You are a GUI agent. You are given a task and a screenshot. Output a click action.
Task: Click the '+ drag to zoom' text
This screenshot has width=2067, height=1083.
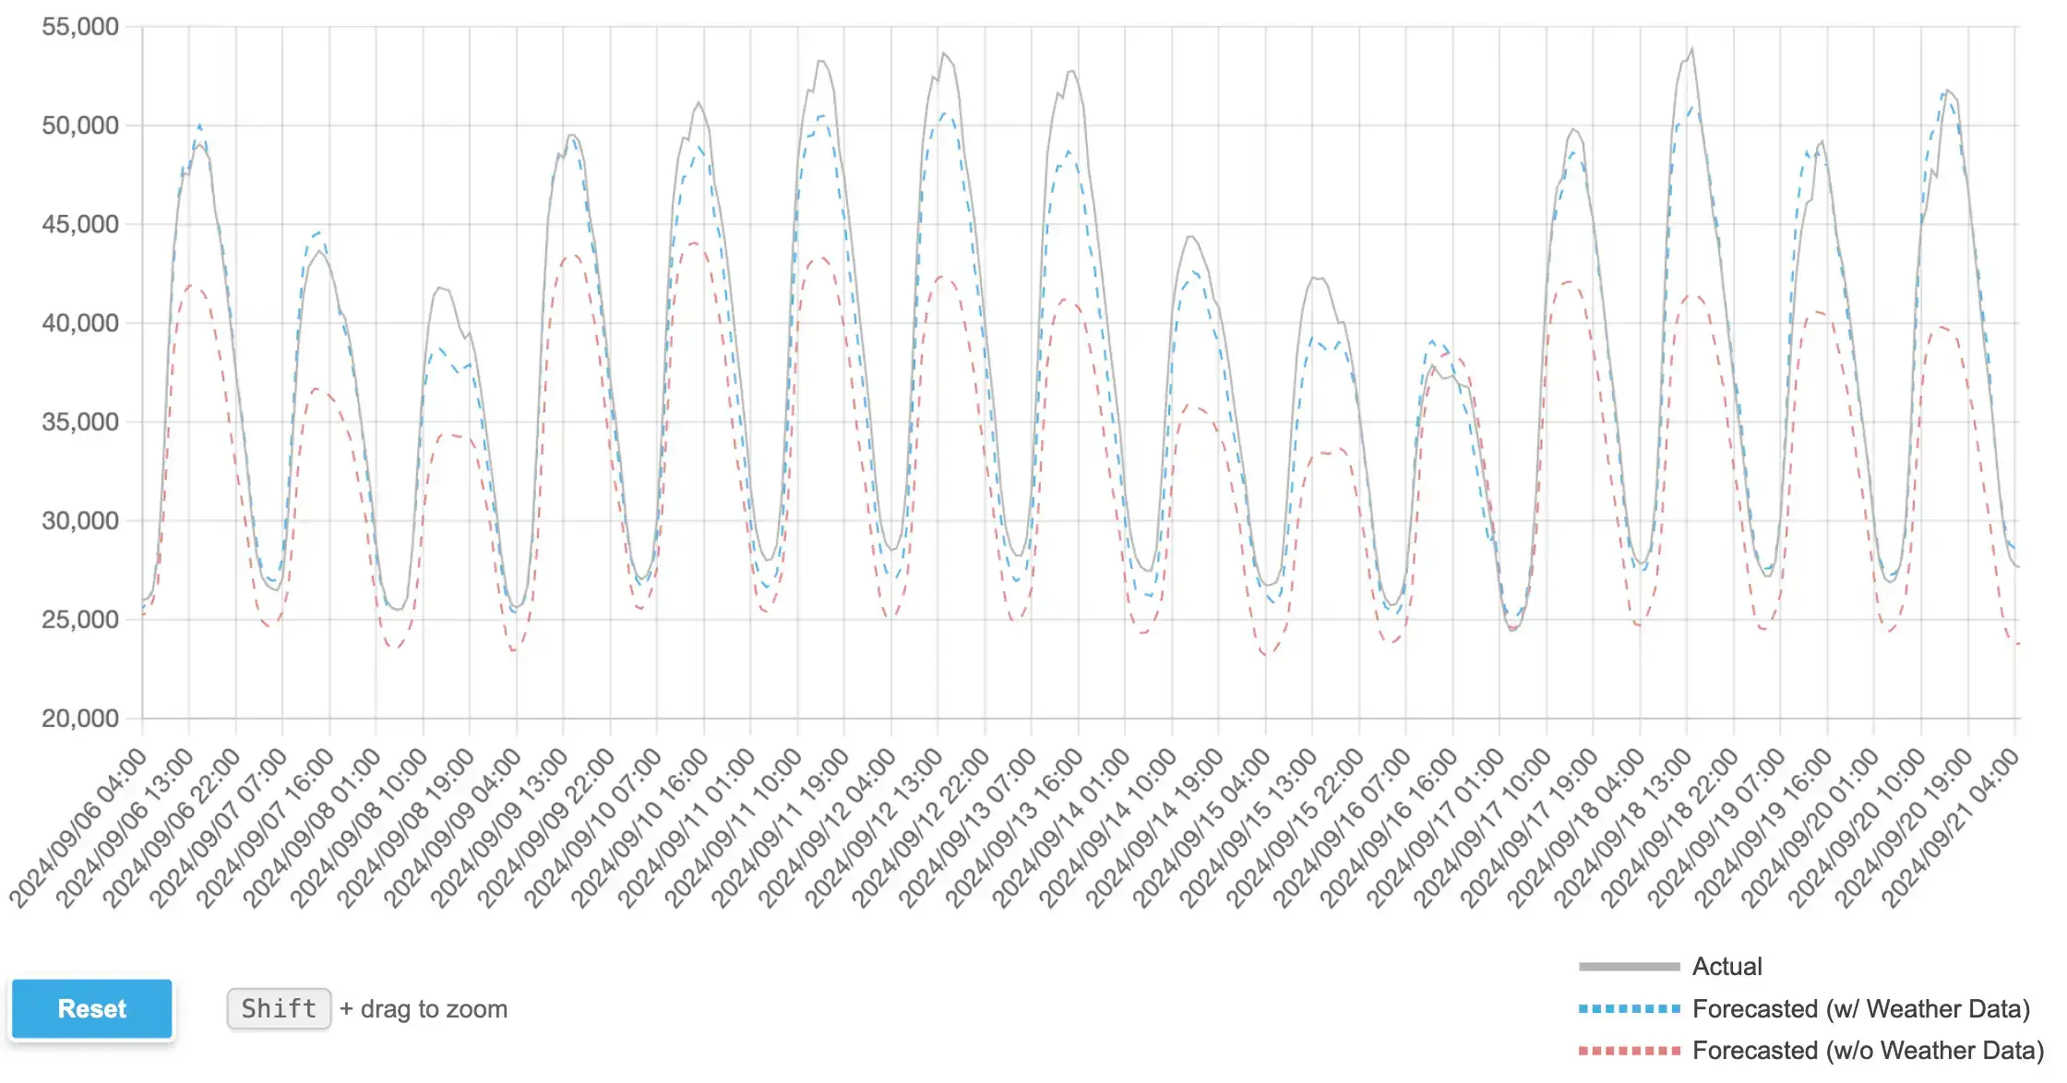424,1008
